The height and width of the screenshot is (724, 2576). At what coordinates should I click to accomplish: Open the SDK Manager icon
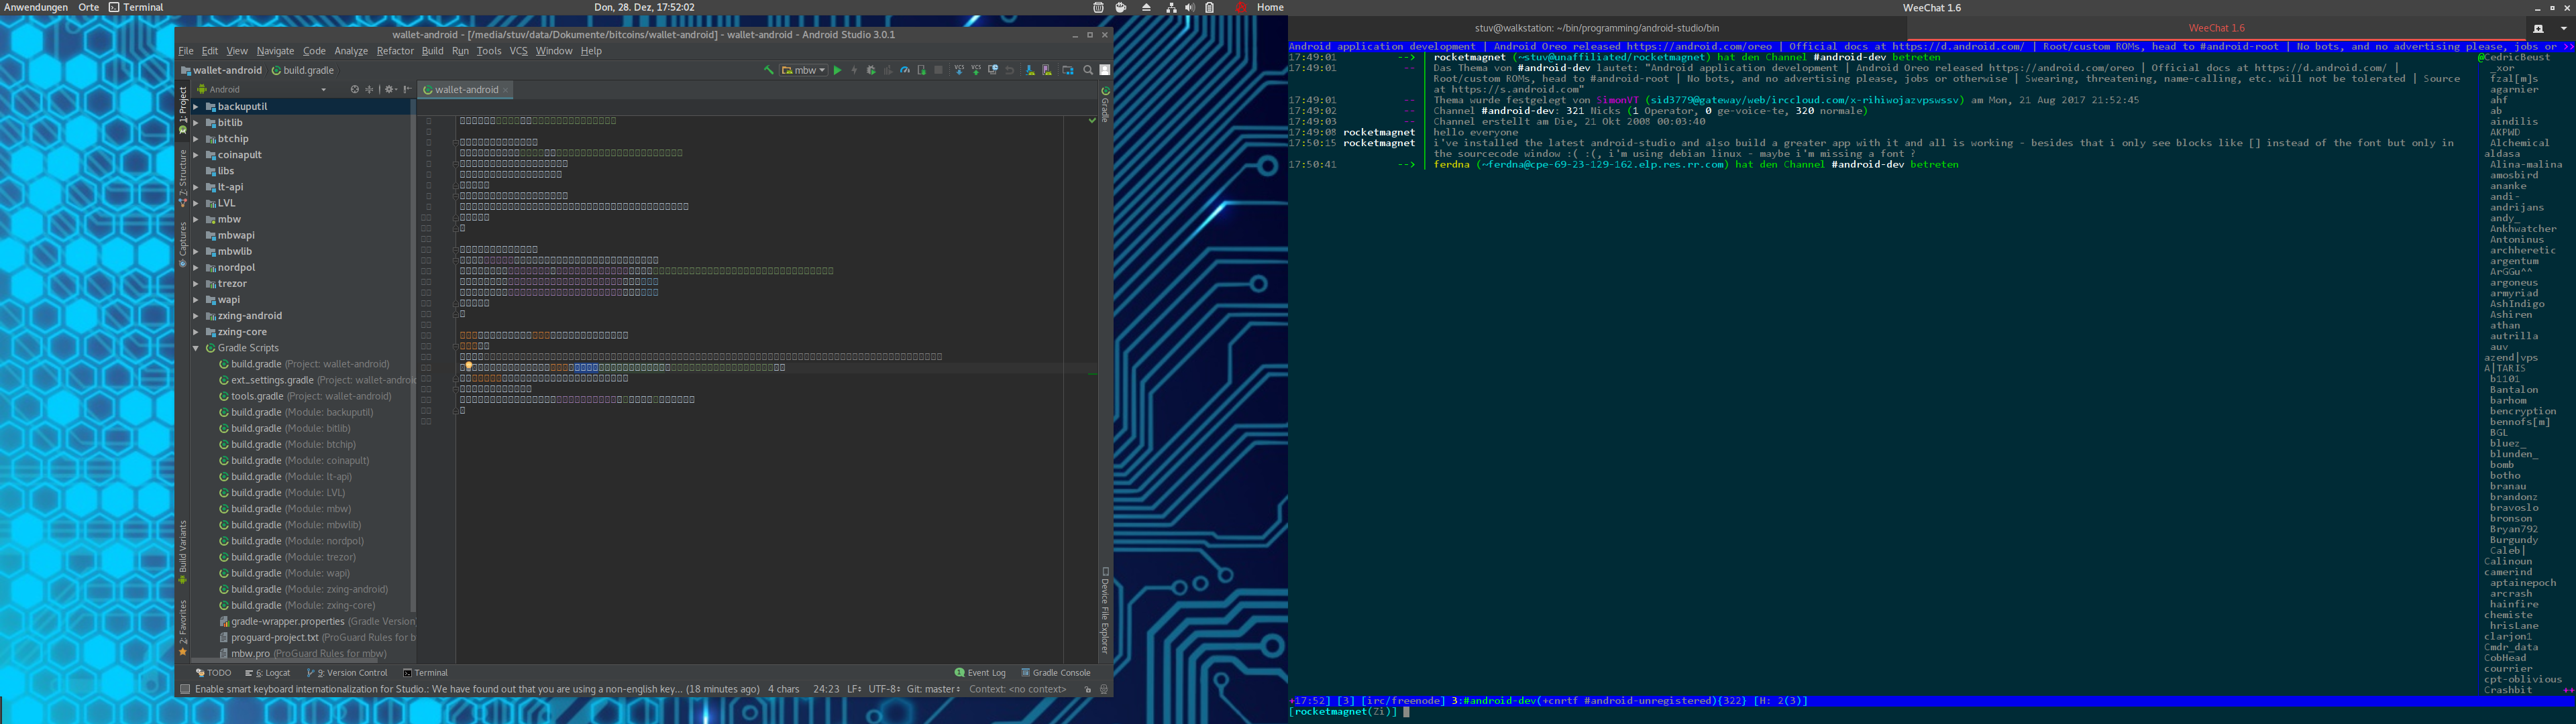(1031, 70)
